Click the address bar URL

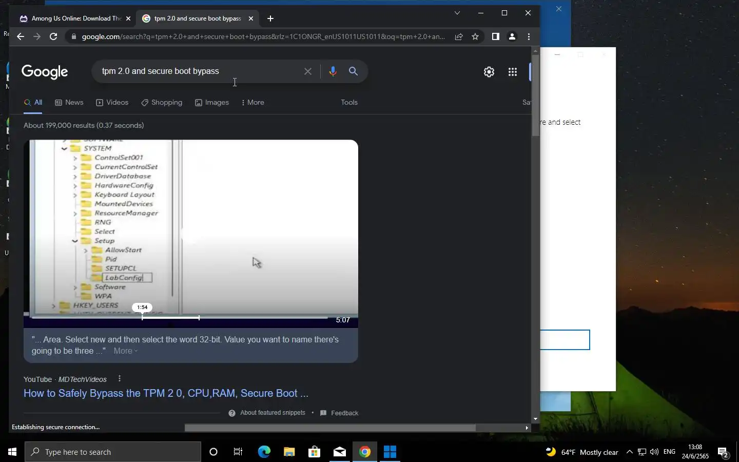(263, 36)
